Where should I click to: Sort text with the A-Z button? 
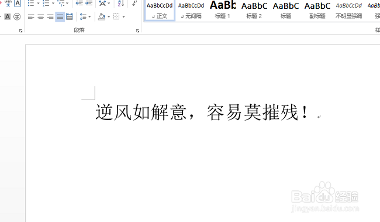(x=120, y=3)
